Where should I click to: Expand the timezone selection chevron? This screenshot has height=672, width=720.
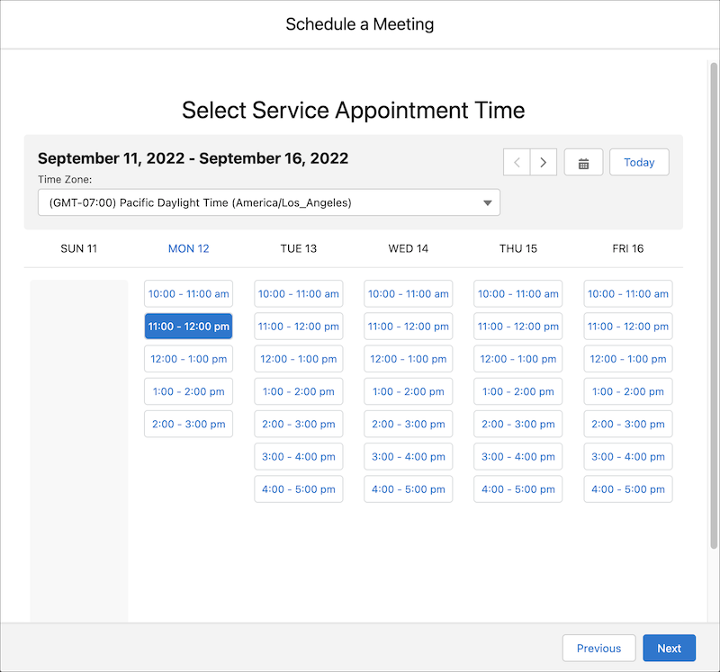point(489,202)
